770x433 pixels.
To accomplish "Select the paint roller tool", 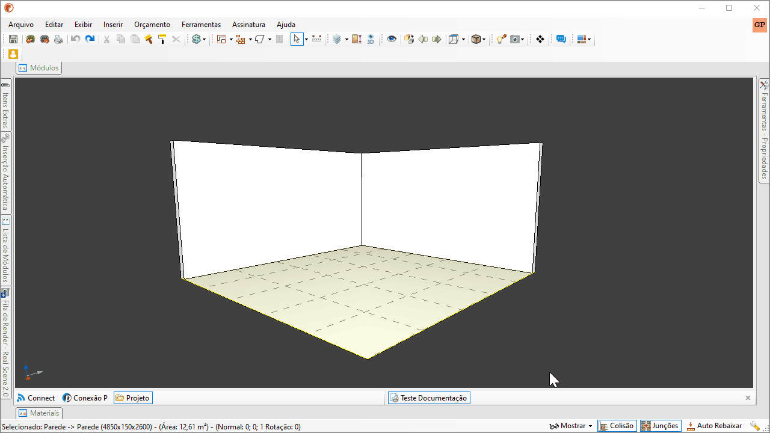I will click(x=162, y=39).
